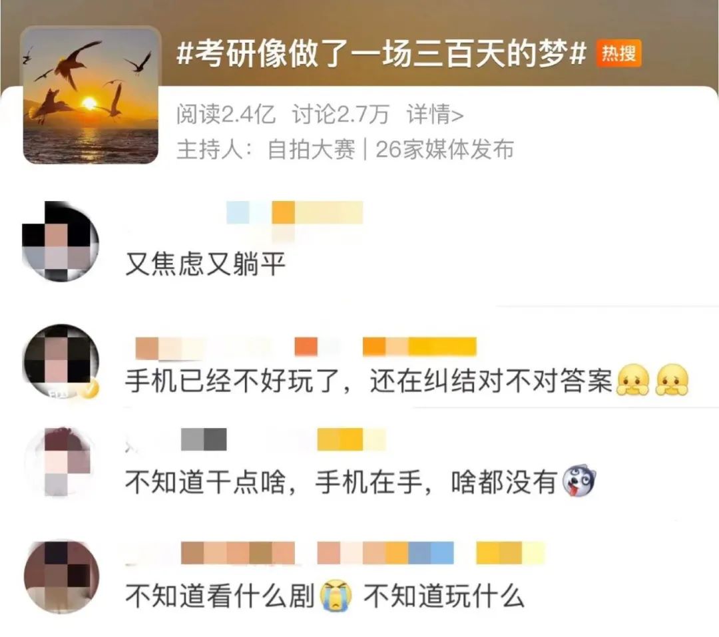
Task: Open avatar of 不知道看什么剧 commenter
Action: pos(61,576)
